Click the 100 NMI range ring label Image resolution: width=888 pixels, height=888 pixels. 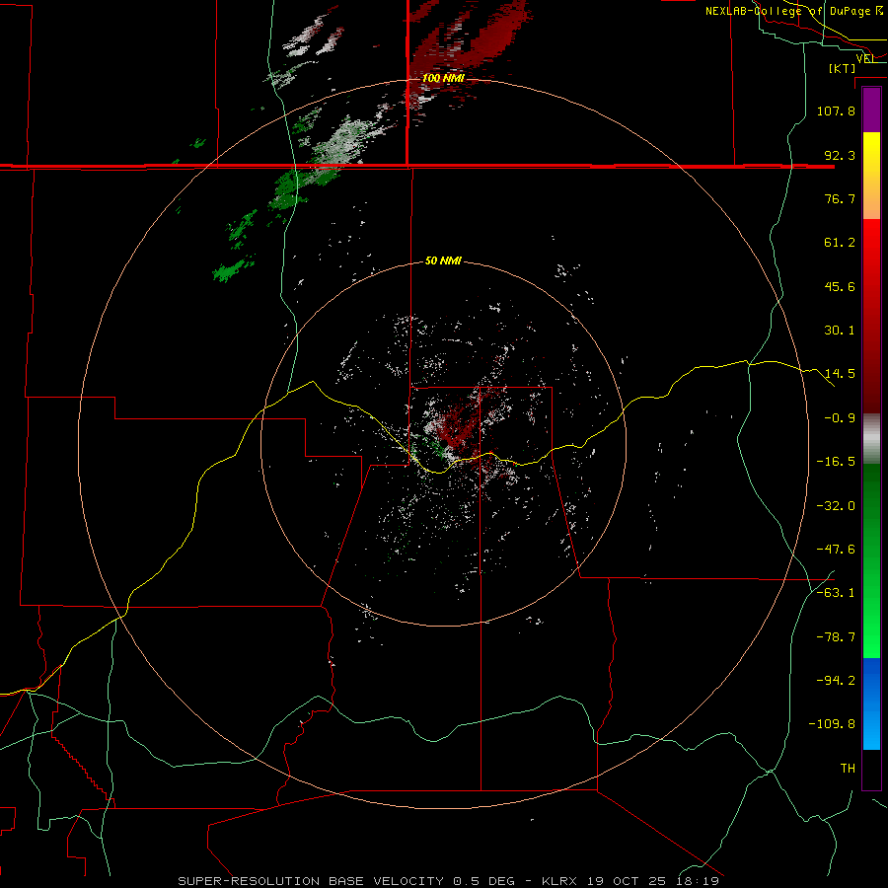(x=443, y=78)
